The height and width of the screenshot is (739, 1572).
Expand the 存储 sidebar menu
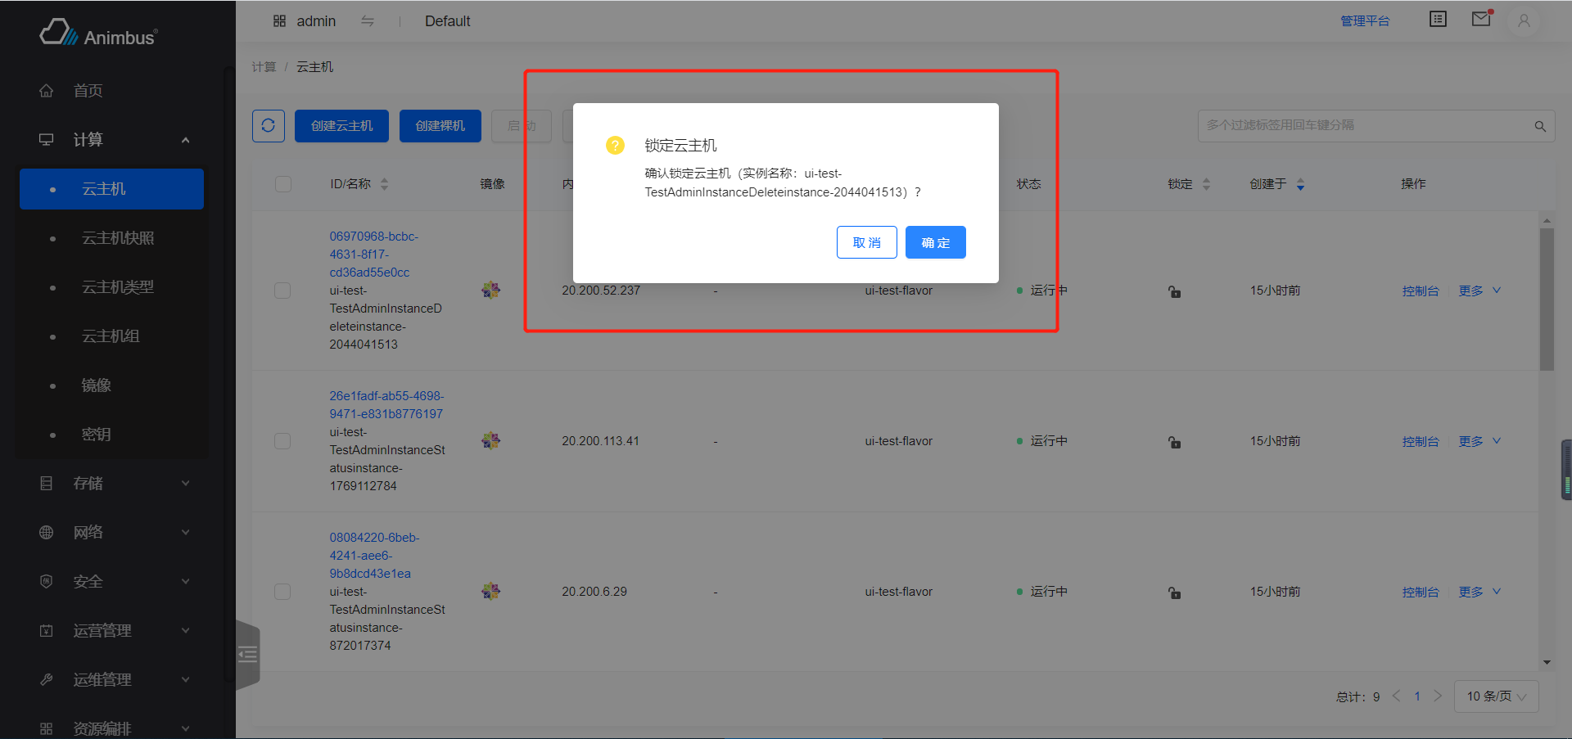pos(115,484)
